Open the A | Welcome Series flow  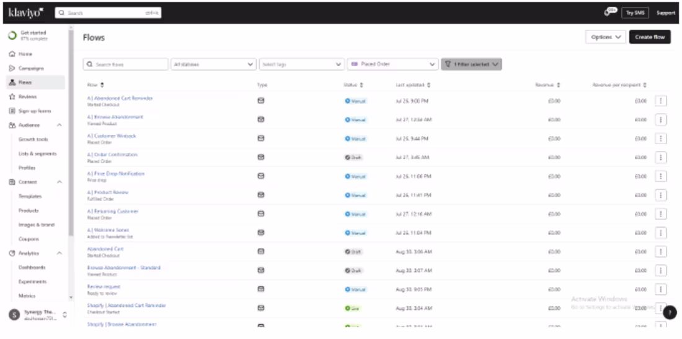tap(108, 230)
